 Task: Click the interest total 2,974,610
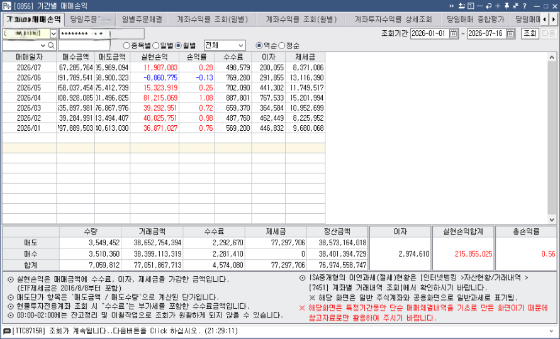[x=414, y=254]
